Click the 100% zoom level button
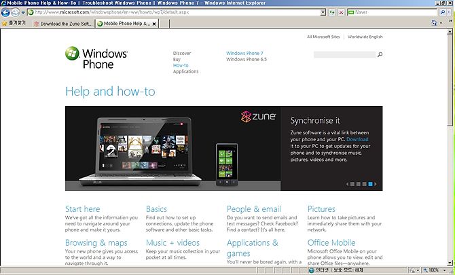The image size is (455, 275). (431, 270)
